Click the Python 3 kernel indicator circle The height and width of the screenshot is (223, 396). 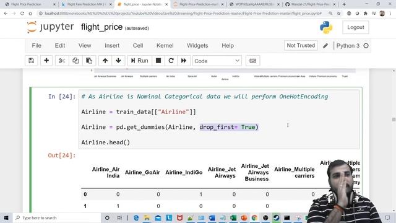click(366, 46)
